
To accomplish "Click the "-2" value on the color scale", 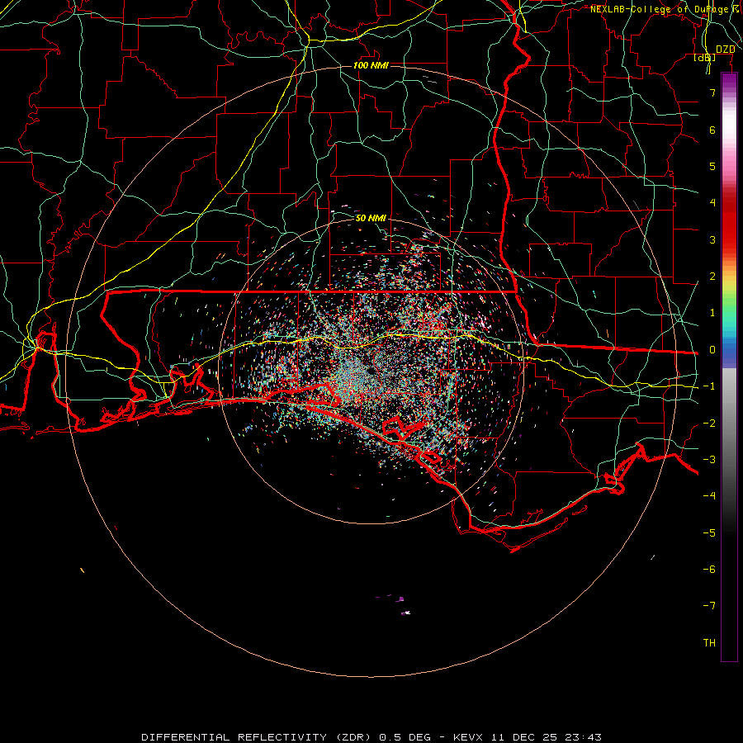I will click(x=709, y=424).
